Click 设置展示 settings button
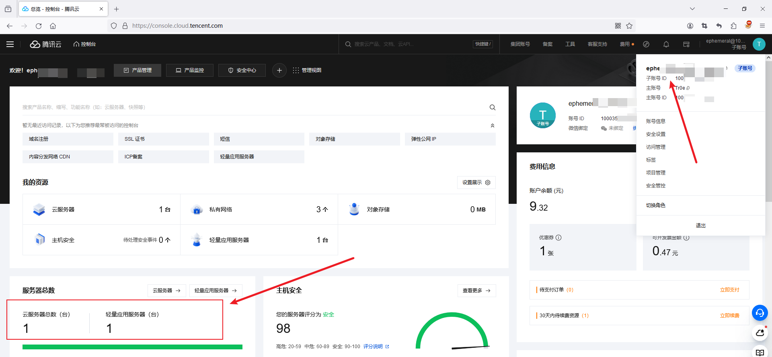The image size is (772, 357). click(x=476, y=183)
